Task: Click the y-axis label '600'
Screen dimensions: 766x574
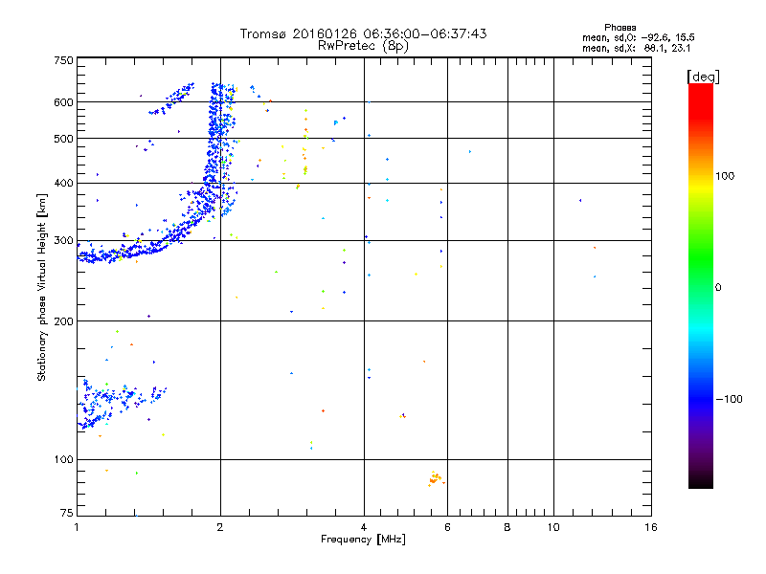Action: point(63,102)
